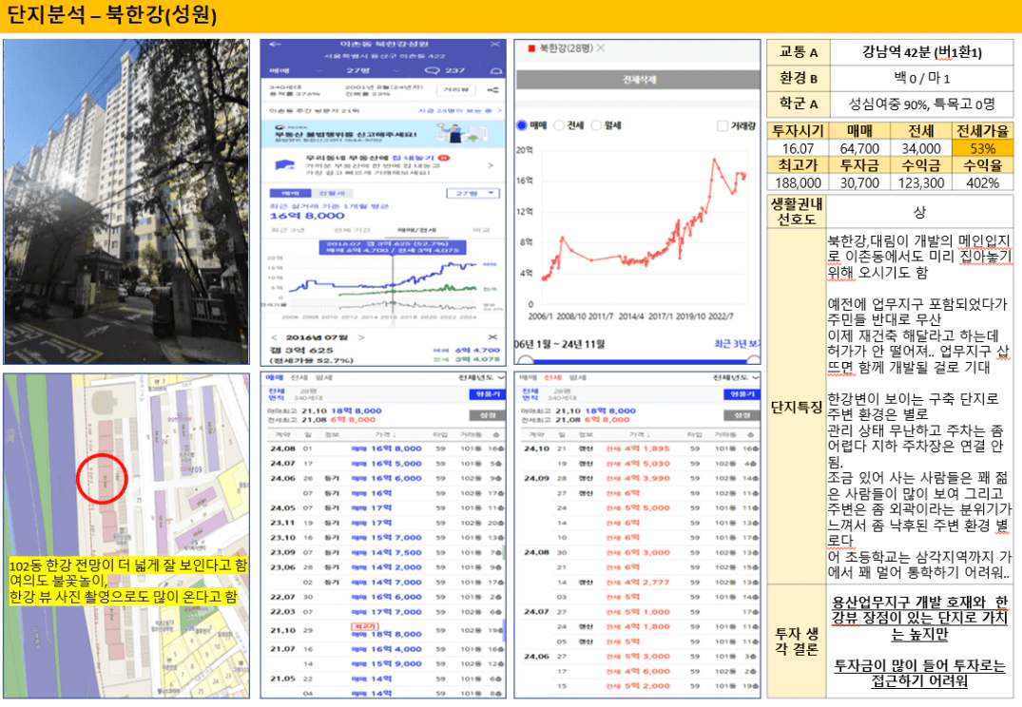Tap the blue house listing icon beside 집 내놓기
Screen dimensions: 1022x707
(285, 164)
